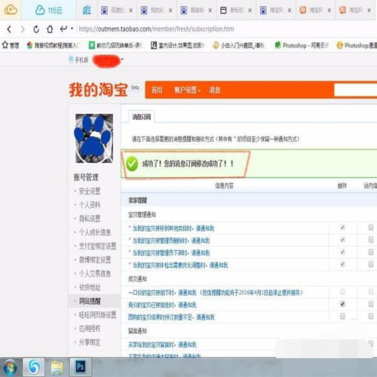377x377 pixels.
Task: Open the star 管理 bookmarks manager
Action: 11,45
